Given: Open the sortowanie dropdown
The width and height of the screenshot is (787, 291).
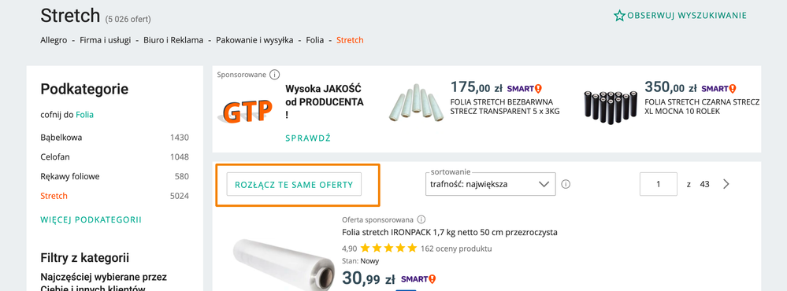Looking at the screenshot, I should [x=490, y=184].
